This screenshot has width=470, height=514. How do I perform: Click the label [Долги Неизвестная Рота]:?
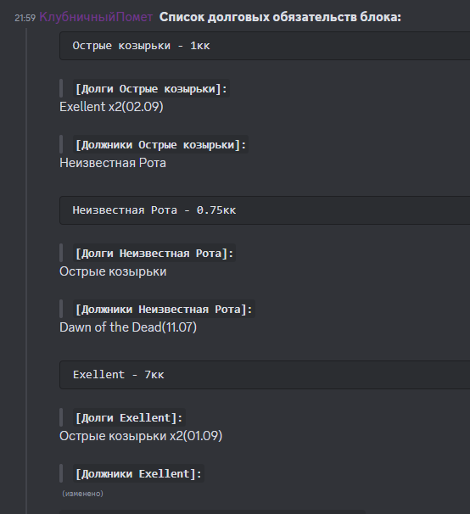click(x=154, y=254)
